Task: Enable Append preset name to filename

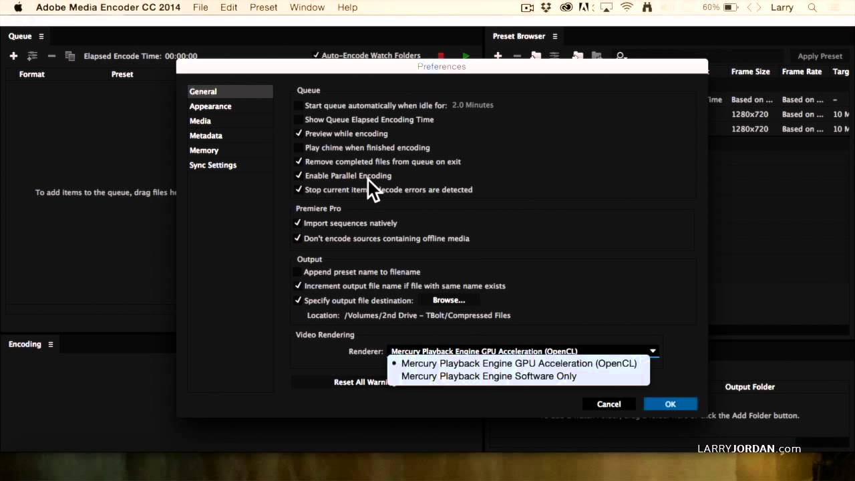Action: 298,272
